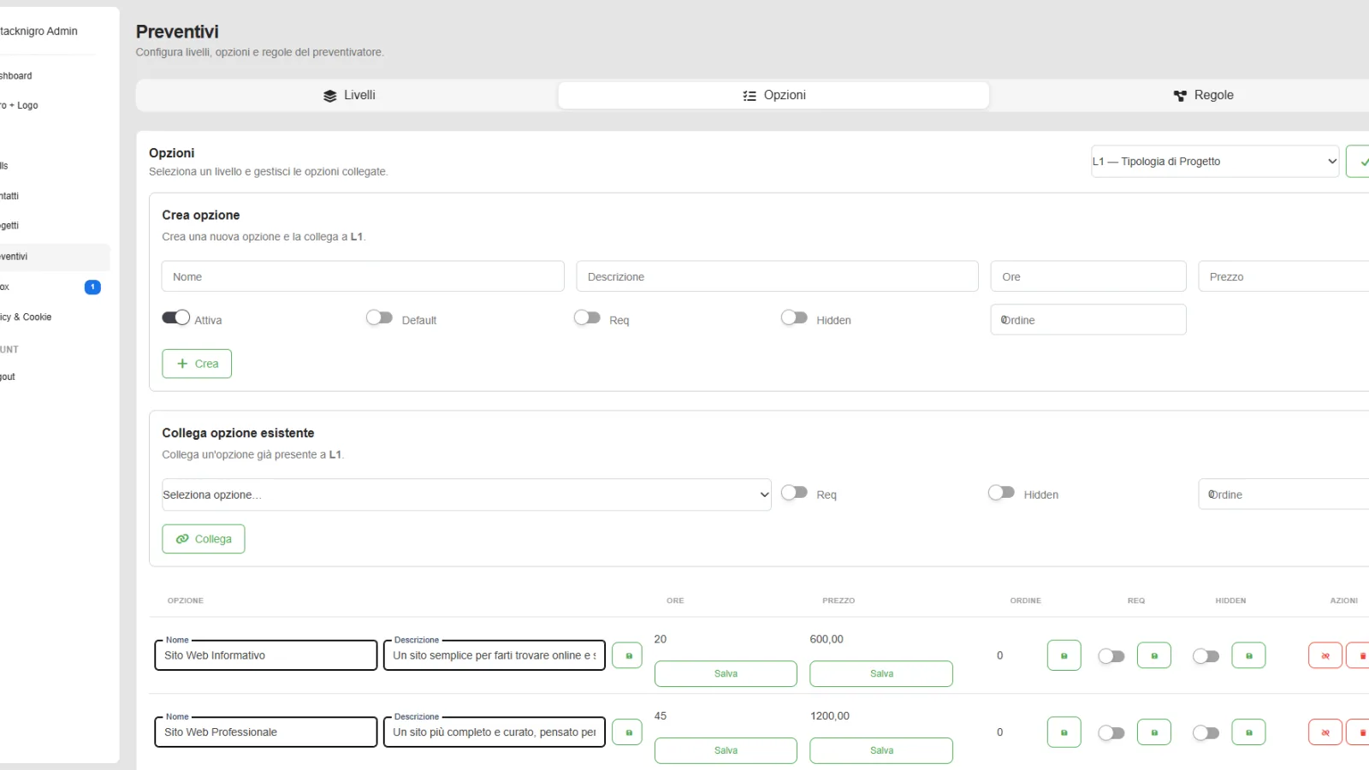Viewport: 1369px width, 770px height.
Task: Click the Collega button
Action: coord(204,539)
